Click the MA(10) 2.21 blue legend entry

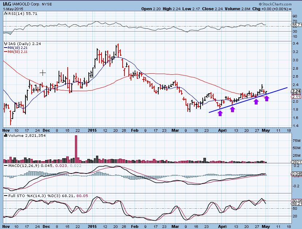coord(16,48)
